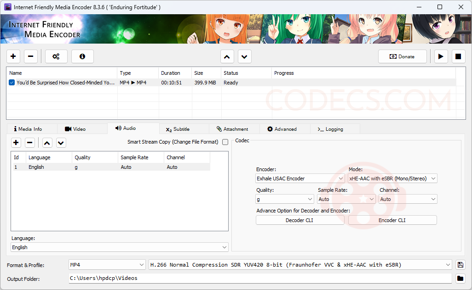Screen dimensions: 472x290
Task: Add a new audio stream
Action: pos(16,143)
